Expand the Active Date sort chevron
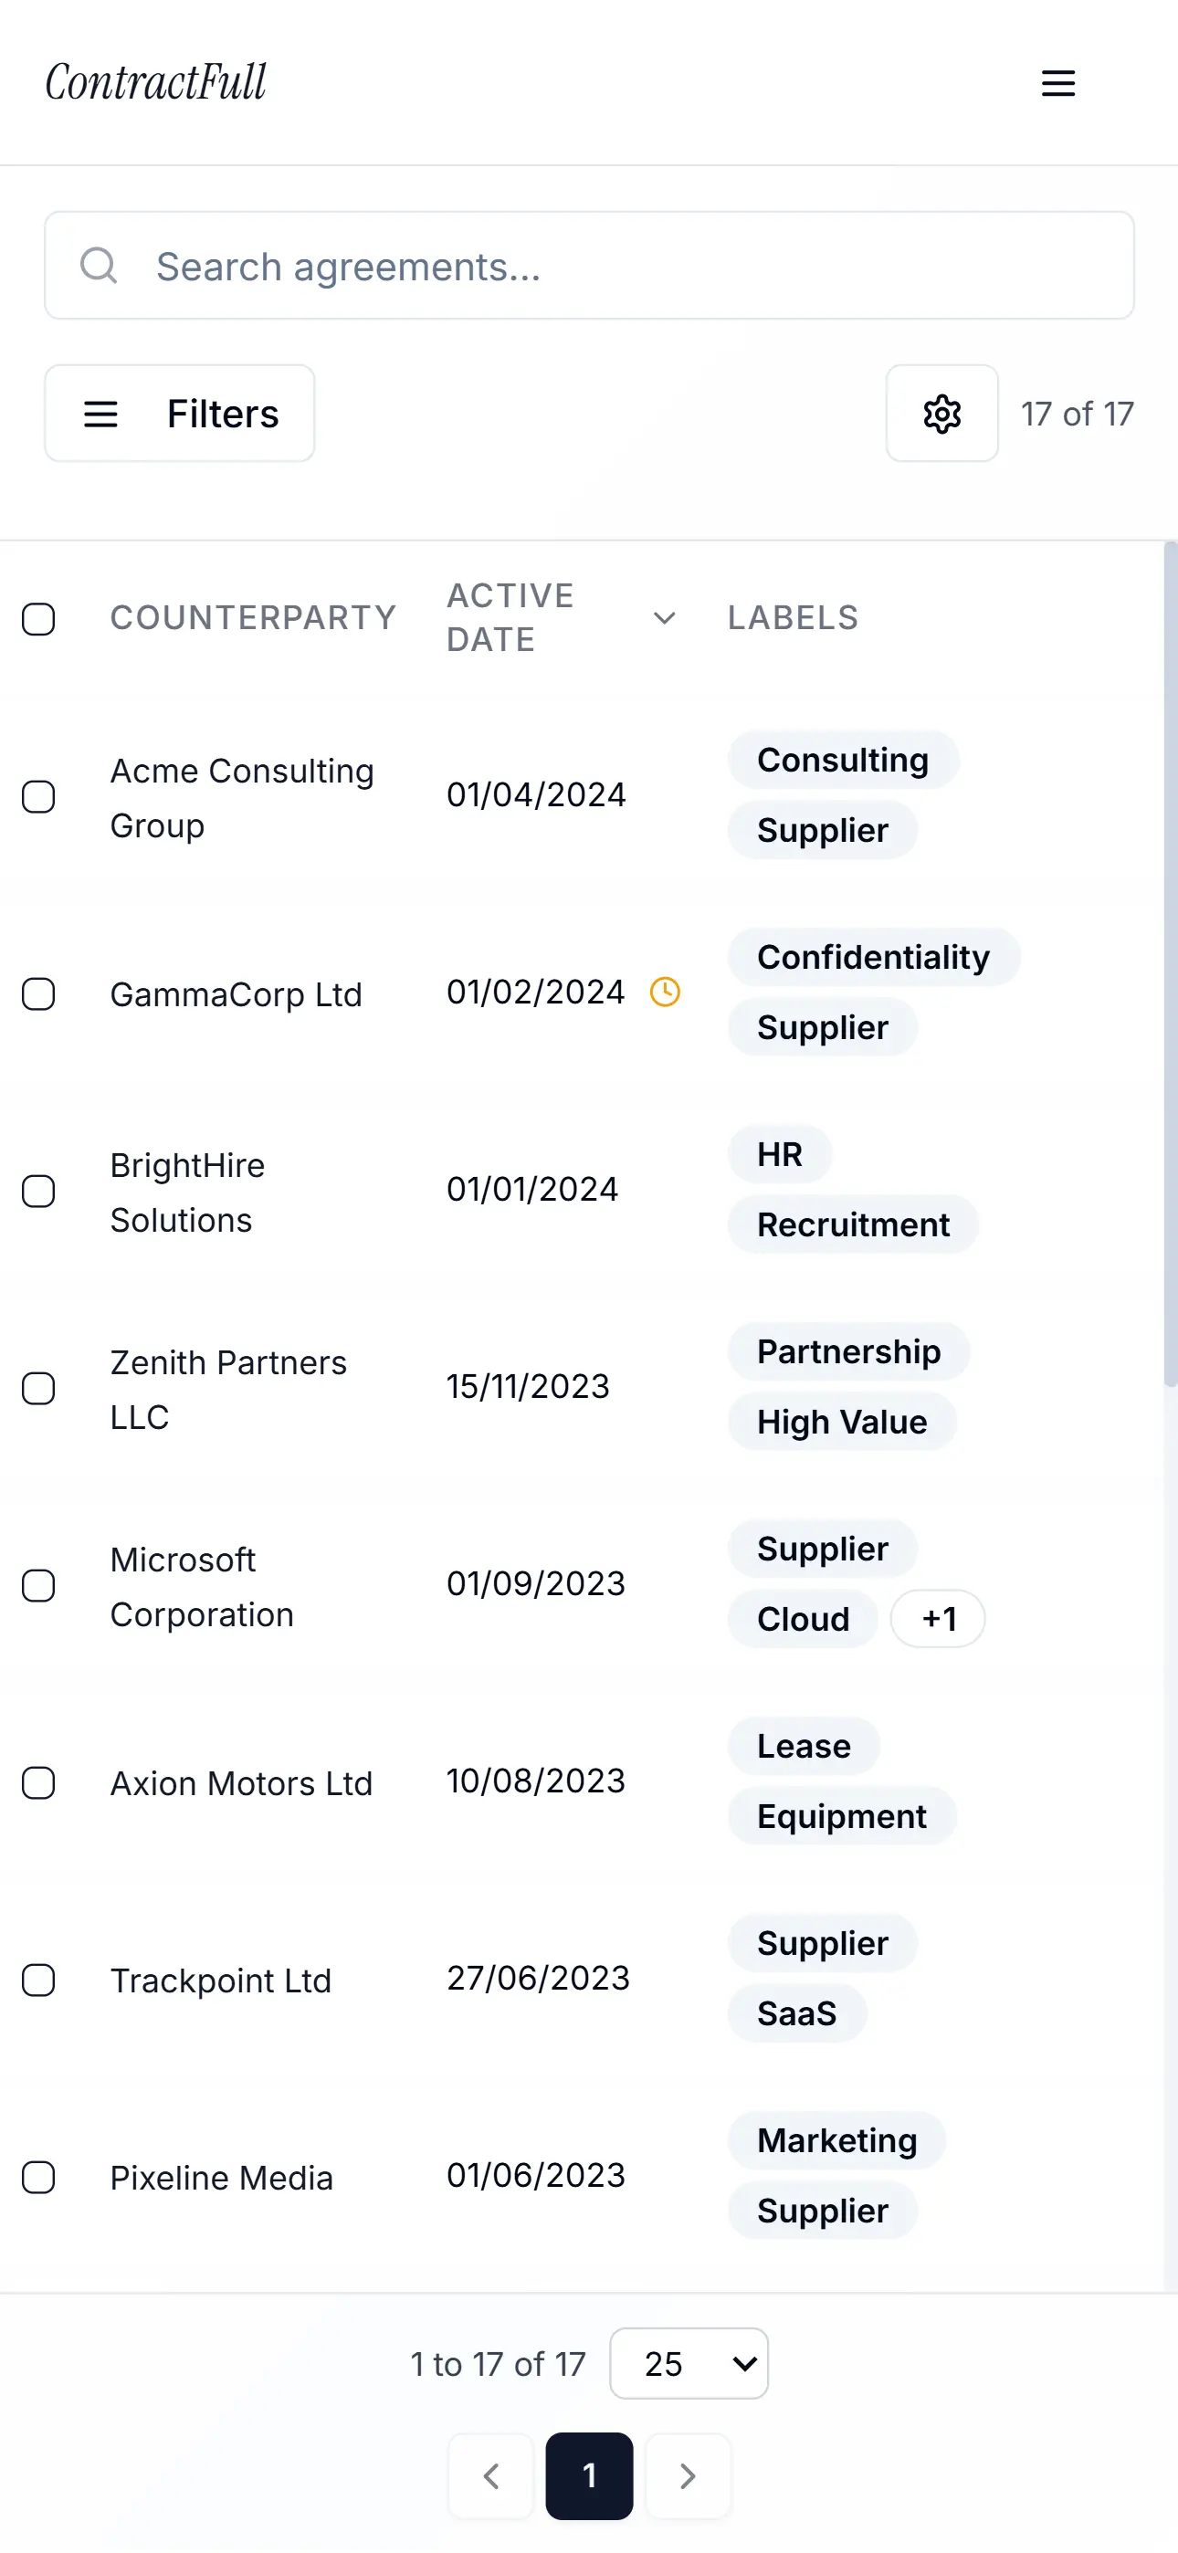 pyautogui.click(x=665, y=618)
